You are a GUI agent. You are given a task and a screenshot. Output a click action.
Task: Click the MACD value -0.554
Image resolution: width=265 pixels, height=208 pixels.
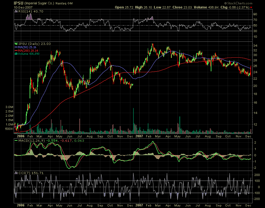(x=52, y=140)
